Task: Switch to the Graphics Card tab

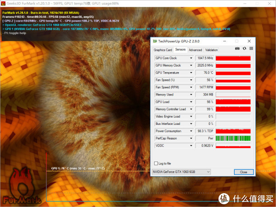Action: click(x=163, y=50)
